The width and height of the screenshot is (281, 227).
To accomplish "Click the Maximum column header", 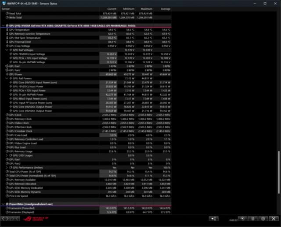I will (144, 9).
